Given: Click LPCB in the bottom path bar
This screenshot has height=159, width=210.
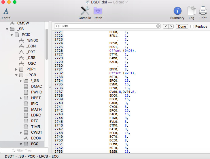Looking at the screenshot, I should click(x=44, y=156).
